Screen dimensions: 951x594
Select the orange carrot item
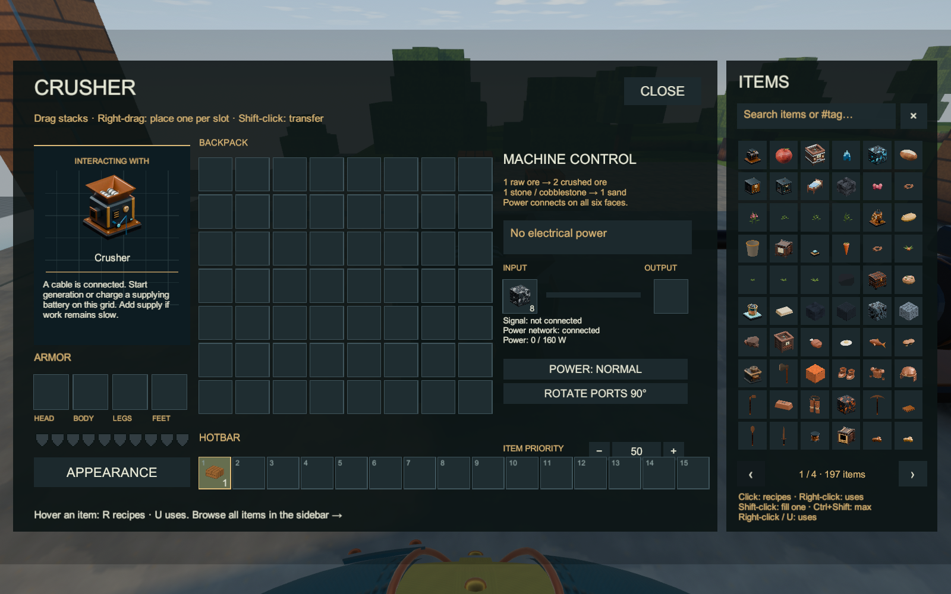(846, 248)
